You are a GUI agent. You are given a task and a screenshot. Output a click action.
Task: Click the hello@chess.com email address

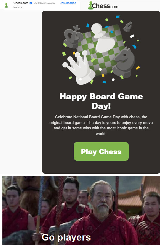click(44, 3)
